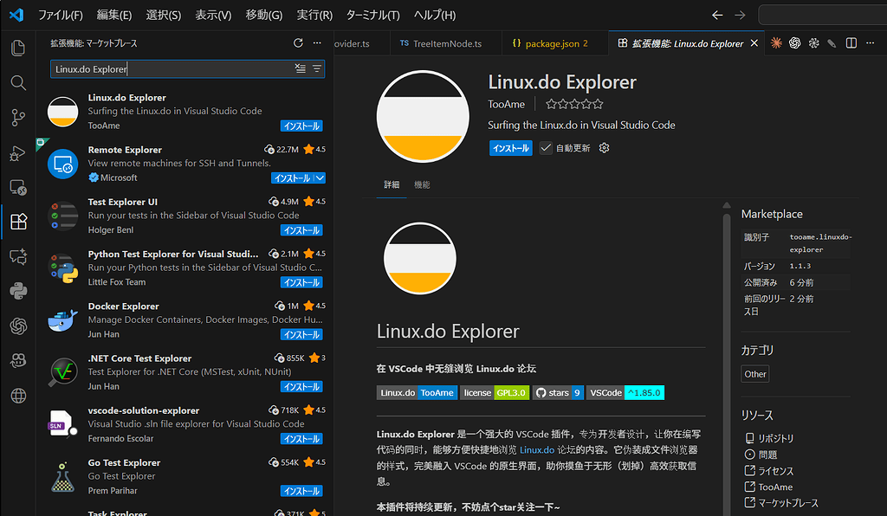Open the Python view in activity bar
The height and width of the screenshot is (516, 887).
pyautogui.click(x=18, y=291)
